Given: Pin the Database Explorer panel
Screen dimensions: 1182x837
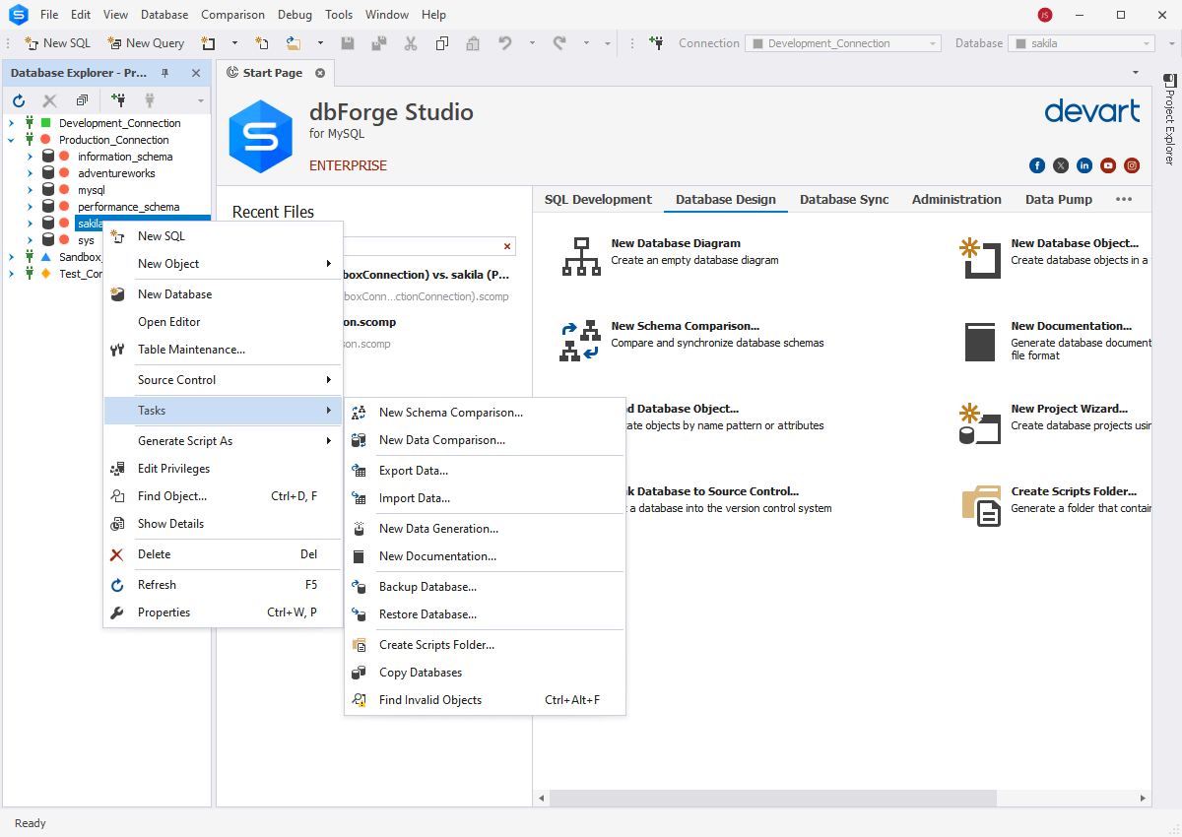Looking at the screenshot, I should coord(165,72).
